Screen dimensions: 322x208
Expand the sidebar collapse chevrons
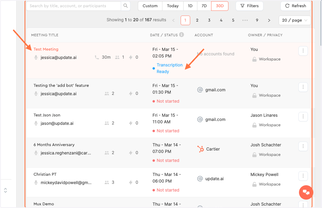[5, 190]
